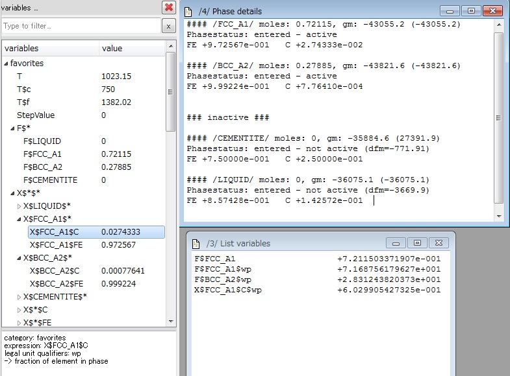510x376 pixels.
Task: Expand the X$LIQUID$* node
Action: tap(19, 206)
